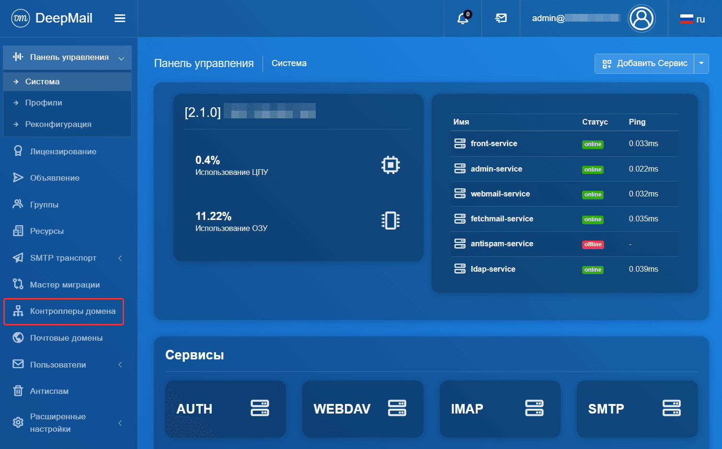Image resolution: width=722 pixels, height=449 pixels.
Task: Click the Добавить Сервис button
Action: pyautogui.click(x=644, y=63)
